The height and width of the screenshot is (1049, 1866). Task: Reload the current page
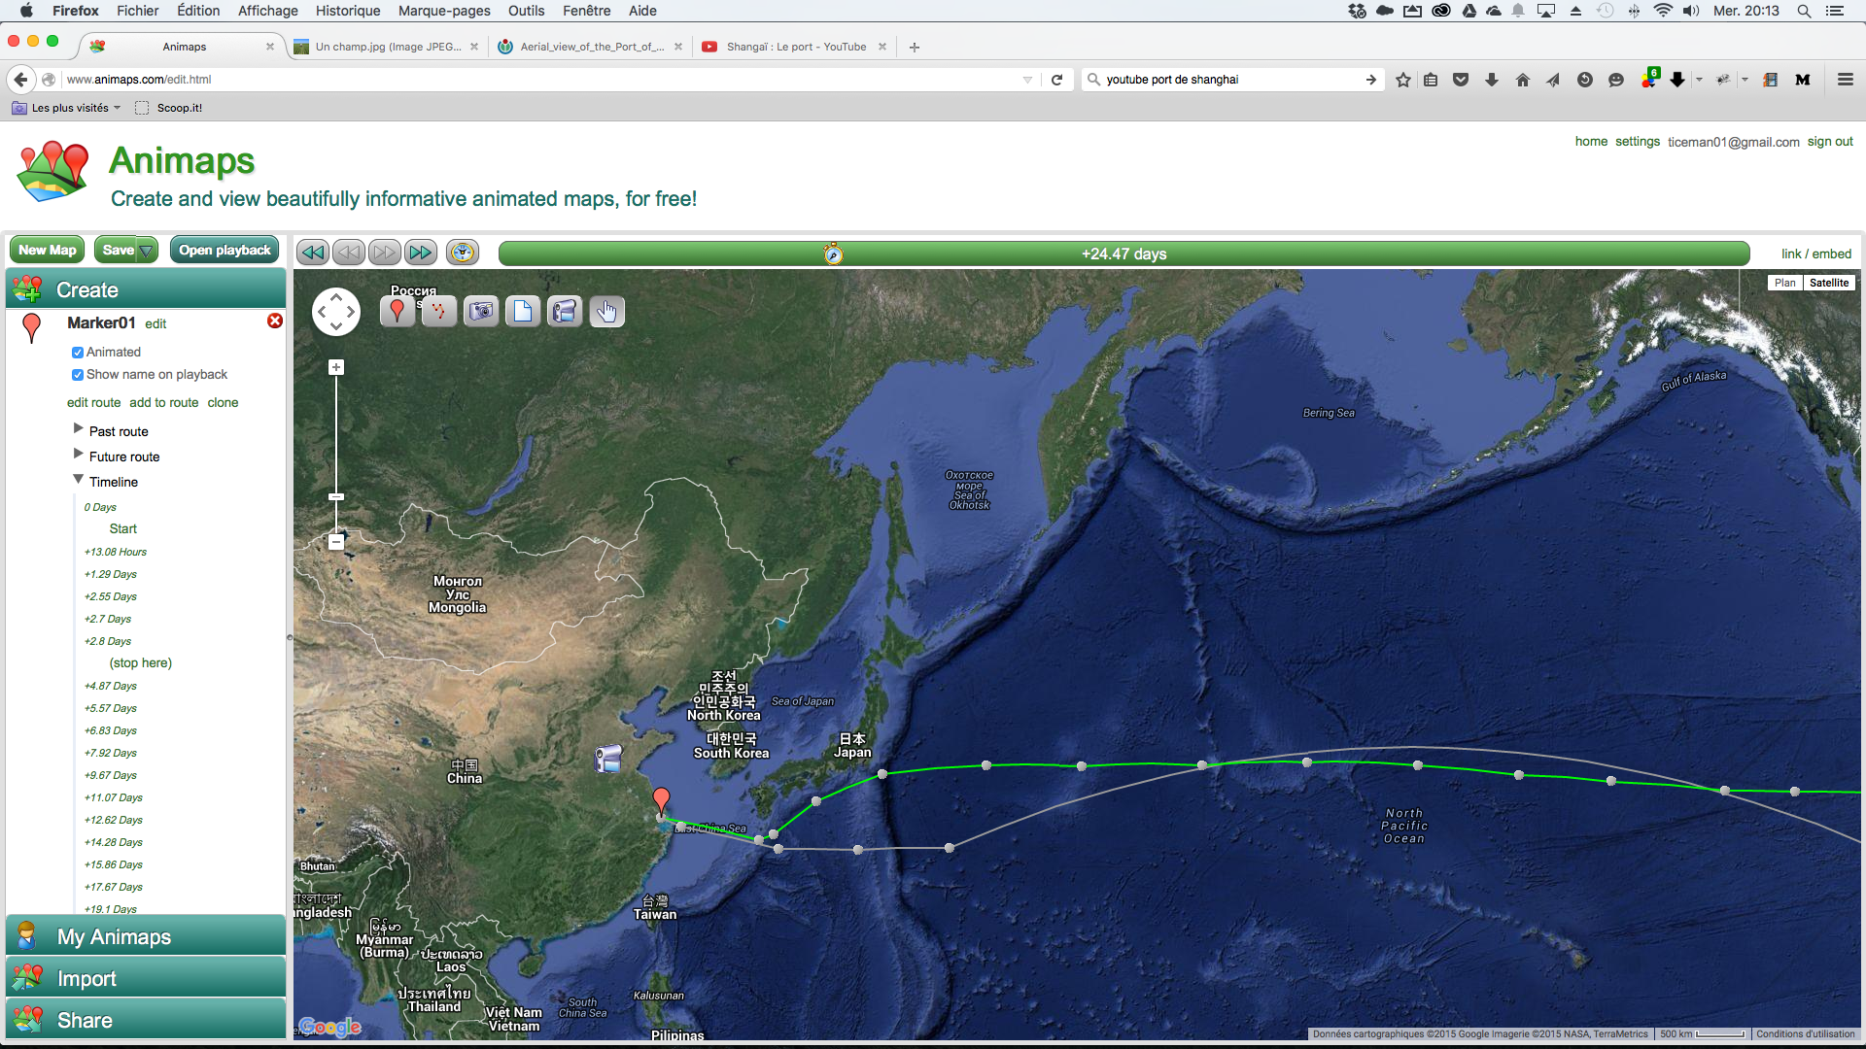click(1056, 80)
